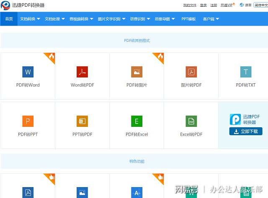Click the globe language icon
This screenshot has width=268, height=198.
pyautogui.click(x=242, y=5)
